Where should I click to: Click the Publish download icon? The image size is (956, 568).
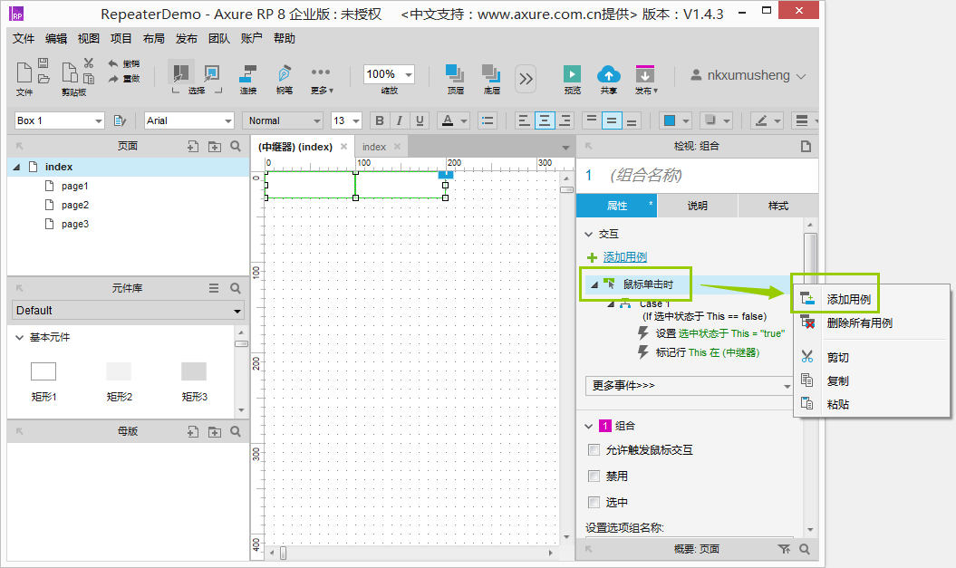tap(645, 73)
